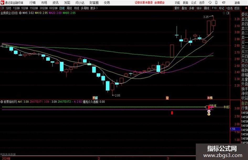Image resolution: width=248 pixels, height=160 pixels.
Task: Add stock via the 自选 button
Action: pos(229,8)
